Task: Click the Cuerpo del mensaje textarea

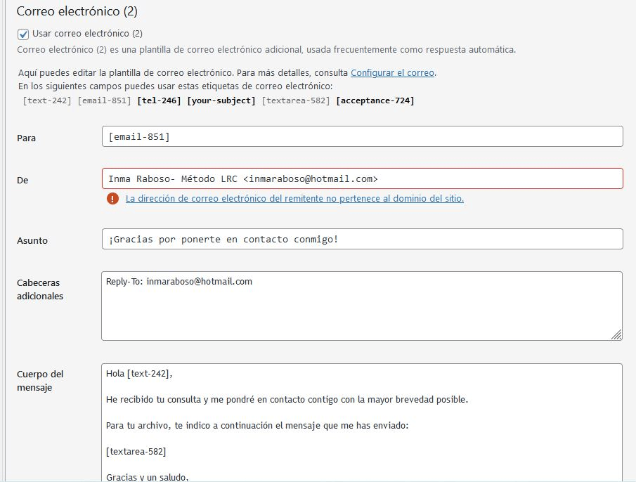Action: point(362,422)
